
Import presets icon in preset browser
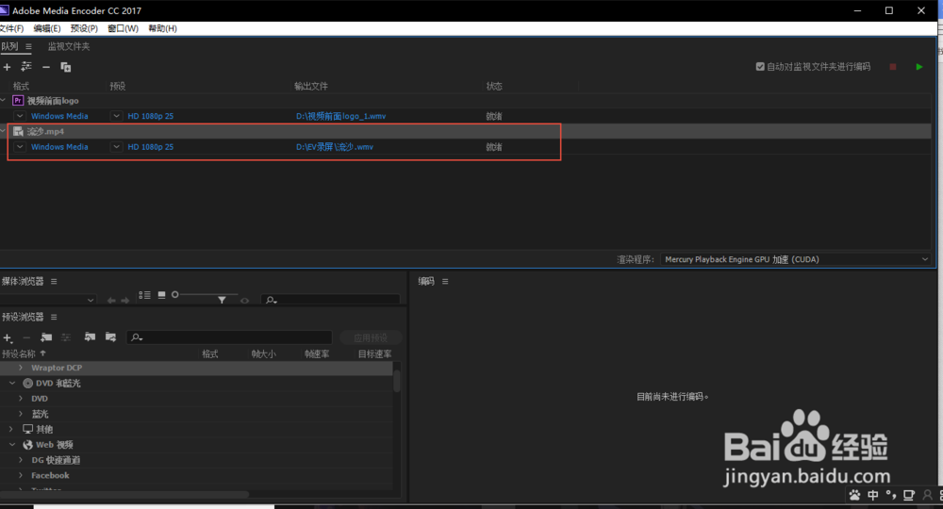[90, 337]
